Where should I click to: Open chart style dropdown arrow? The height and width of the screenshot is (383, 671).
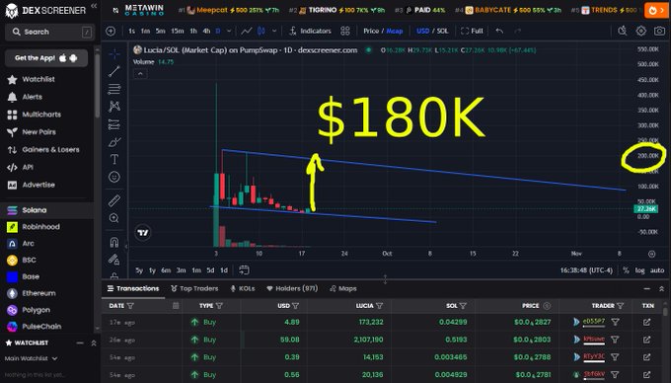(x=274, y=31)
